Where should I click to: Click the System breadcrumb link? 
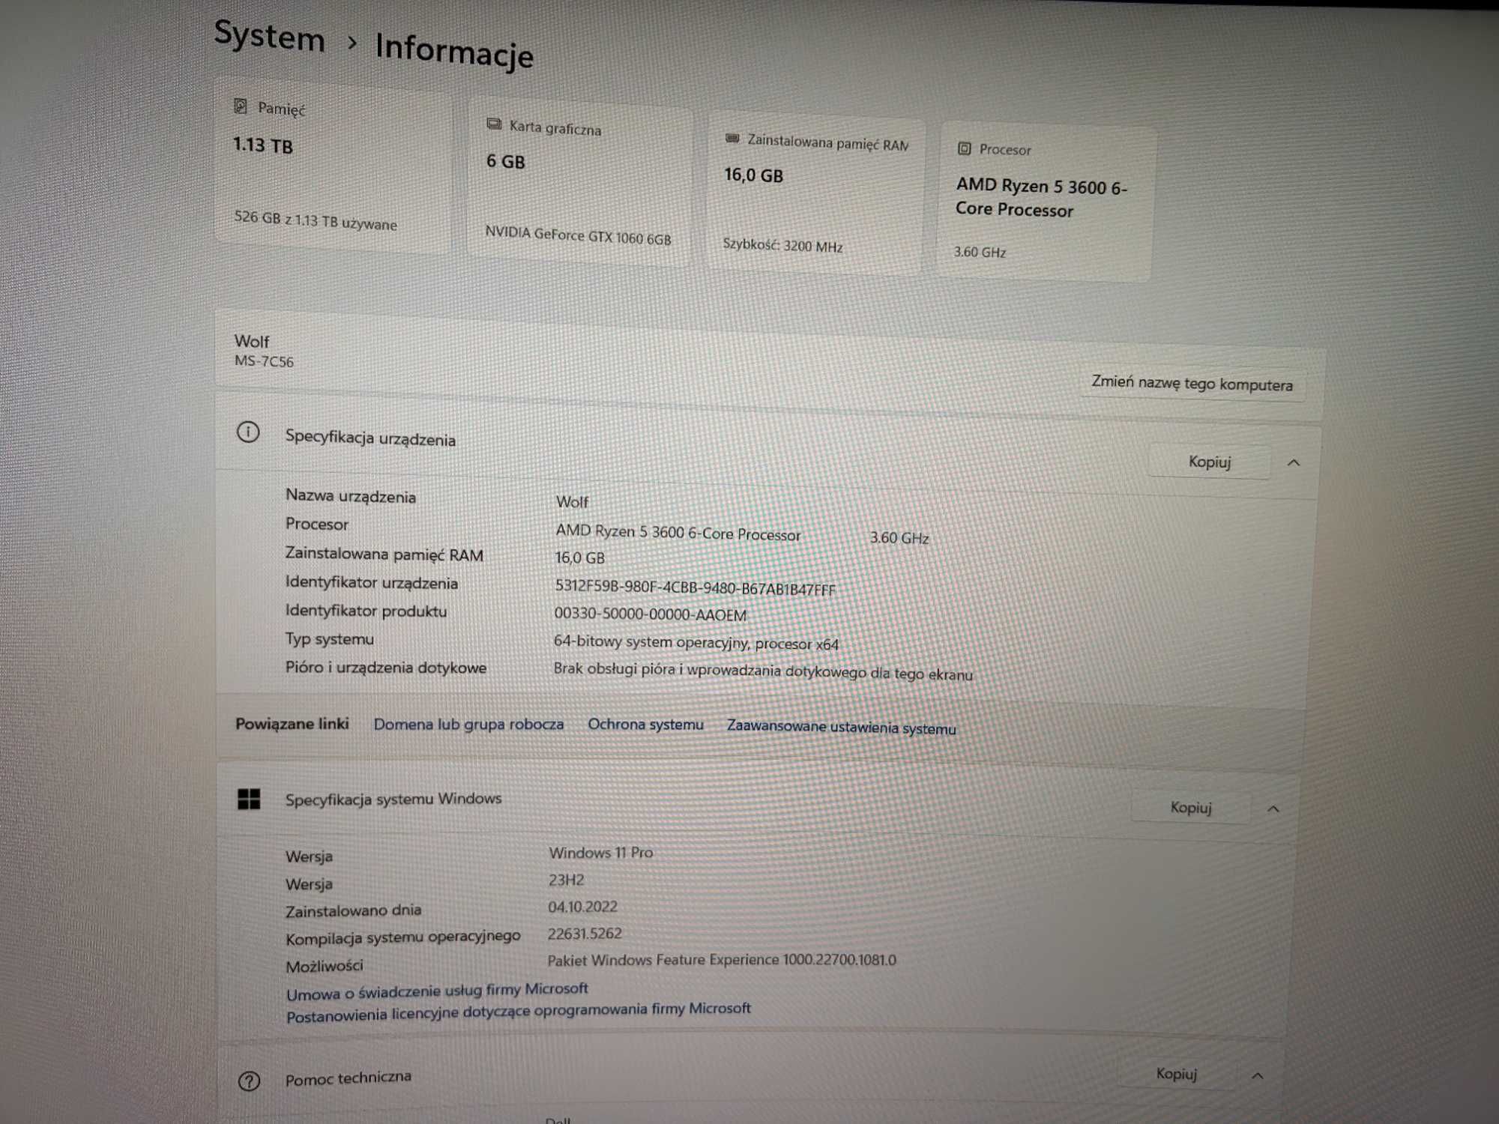coord(270,36)
